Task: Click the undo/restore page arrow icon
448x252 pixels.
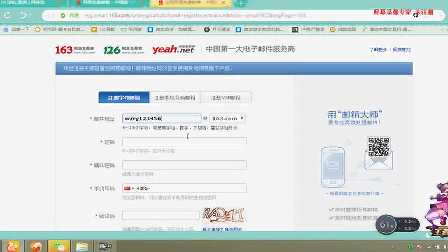Action: pos(23,15)
